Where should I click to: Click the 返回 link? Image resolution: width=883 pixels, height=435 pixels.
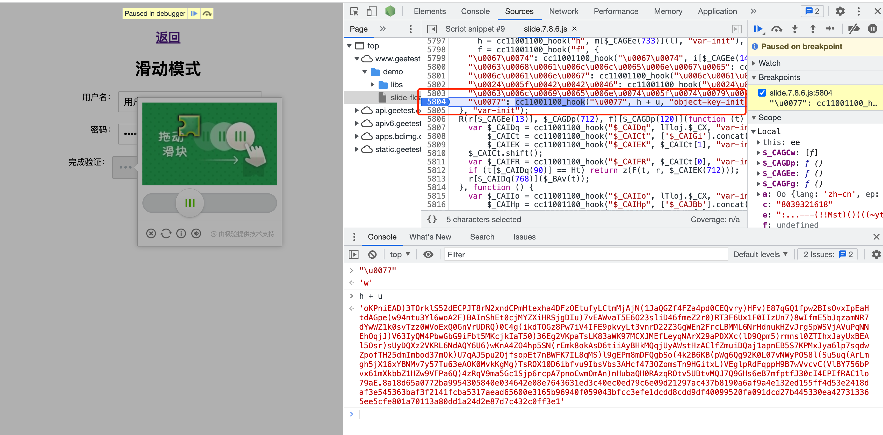[x=168, y=37]
